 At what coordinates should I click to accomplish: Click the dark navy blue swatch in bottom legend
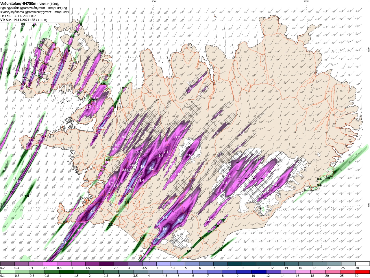point(258,272)
